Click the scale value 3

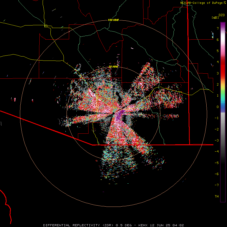(x=218, y=73)
